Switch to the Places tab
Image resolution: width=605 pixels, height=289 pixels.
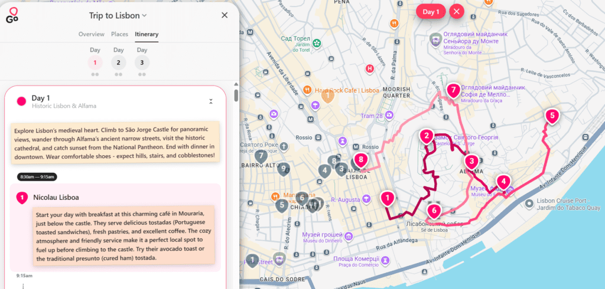coord(120,34)
